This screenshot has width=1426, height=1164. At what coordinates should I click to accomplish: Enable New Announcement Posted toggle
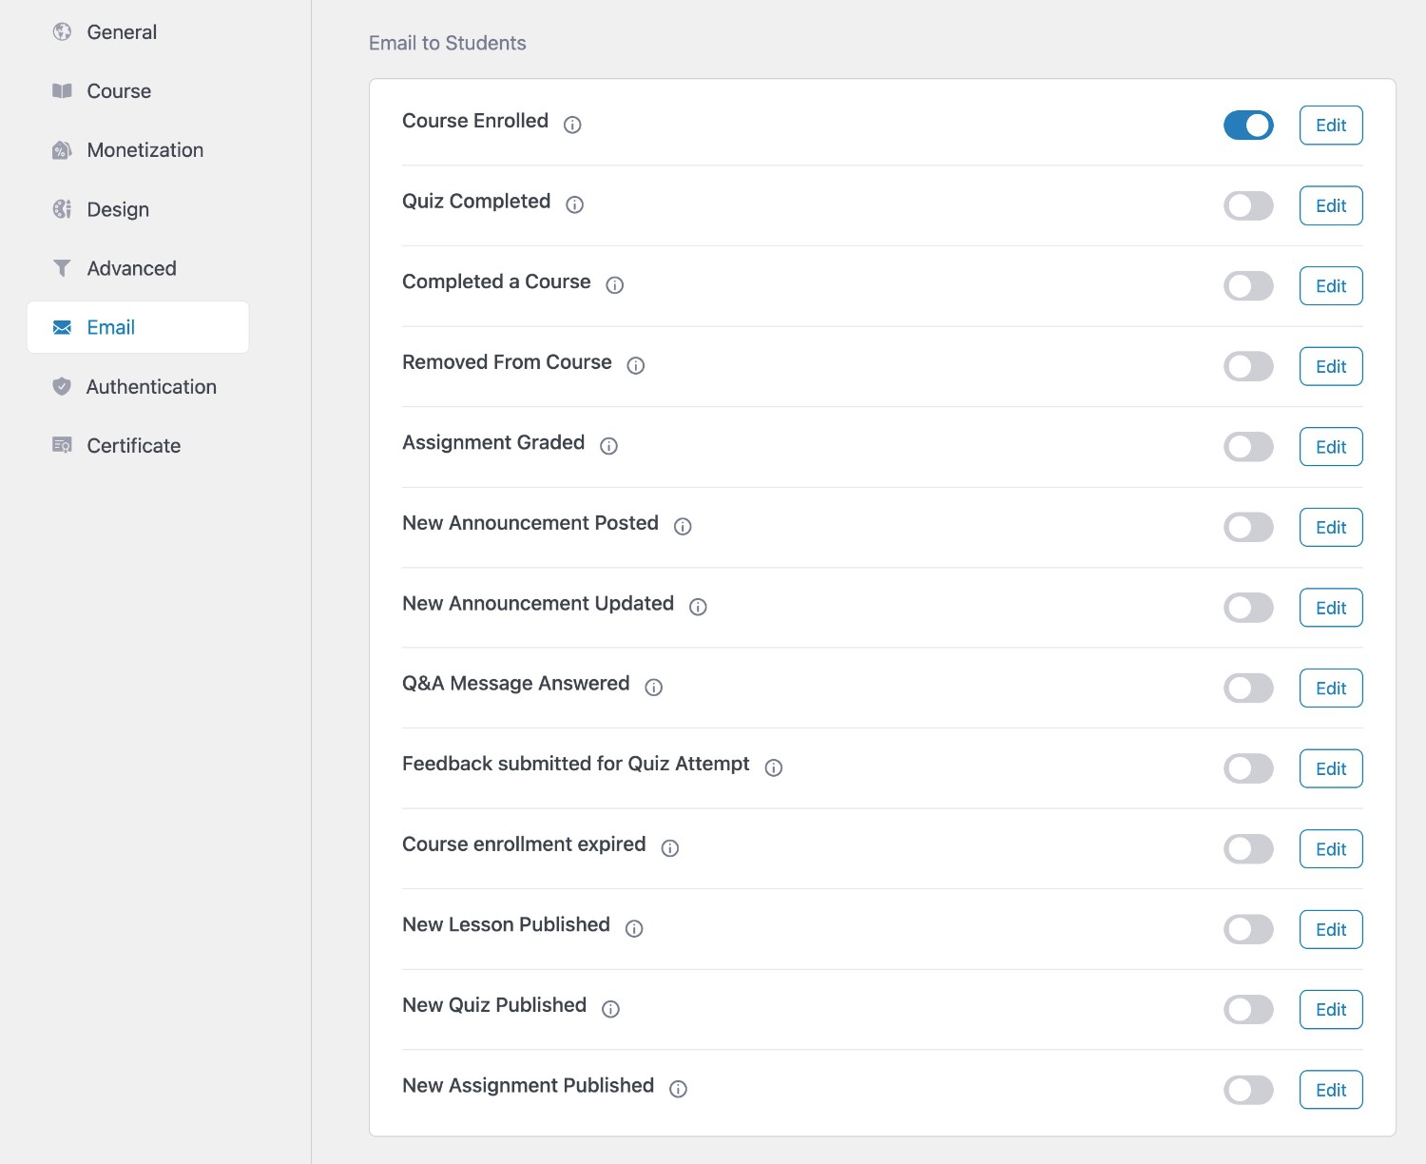(1248, 527)
